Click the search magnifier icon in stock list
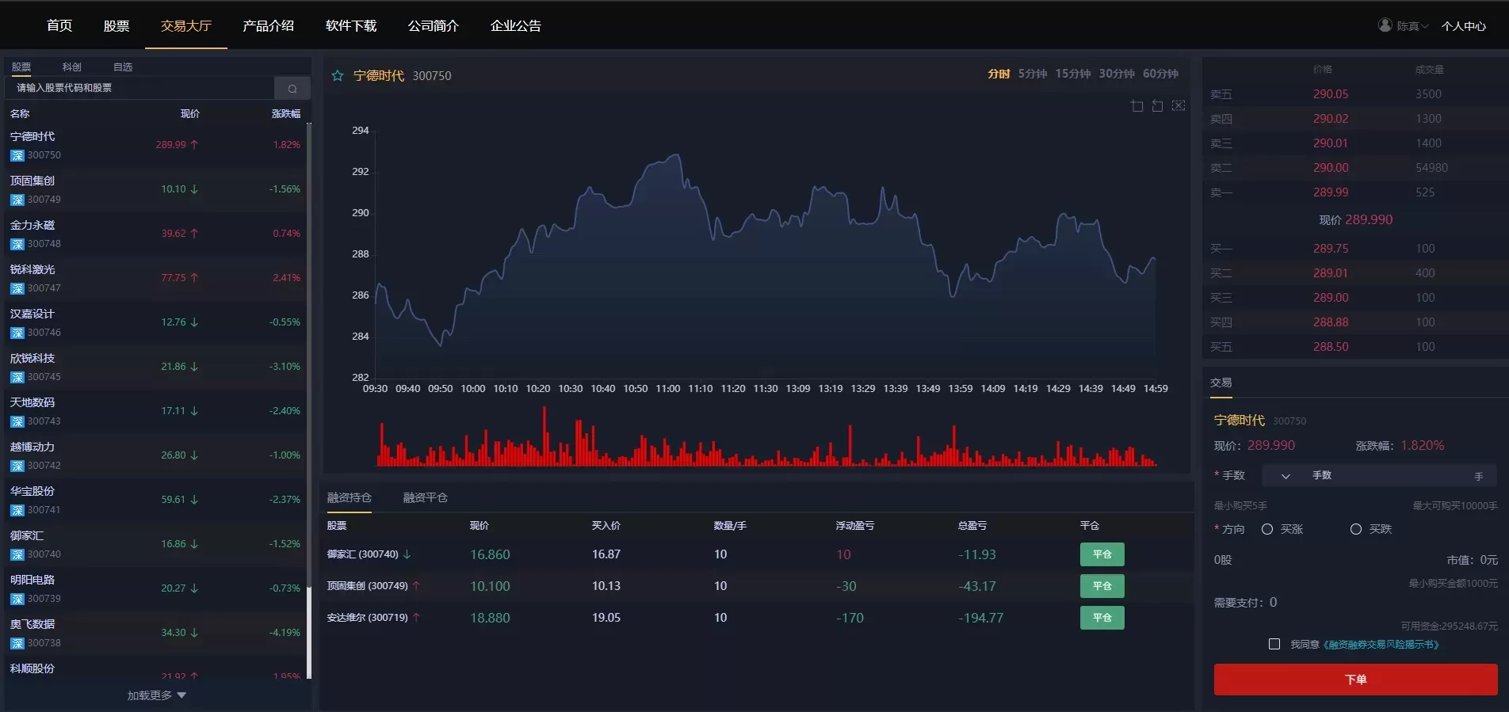 click(x=292, y=89)
